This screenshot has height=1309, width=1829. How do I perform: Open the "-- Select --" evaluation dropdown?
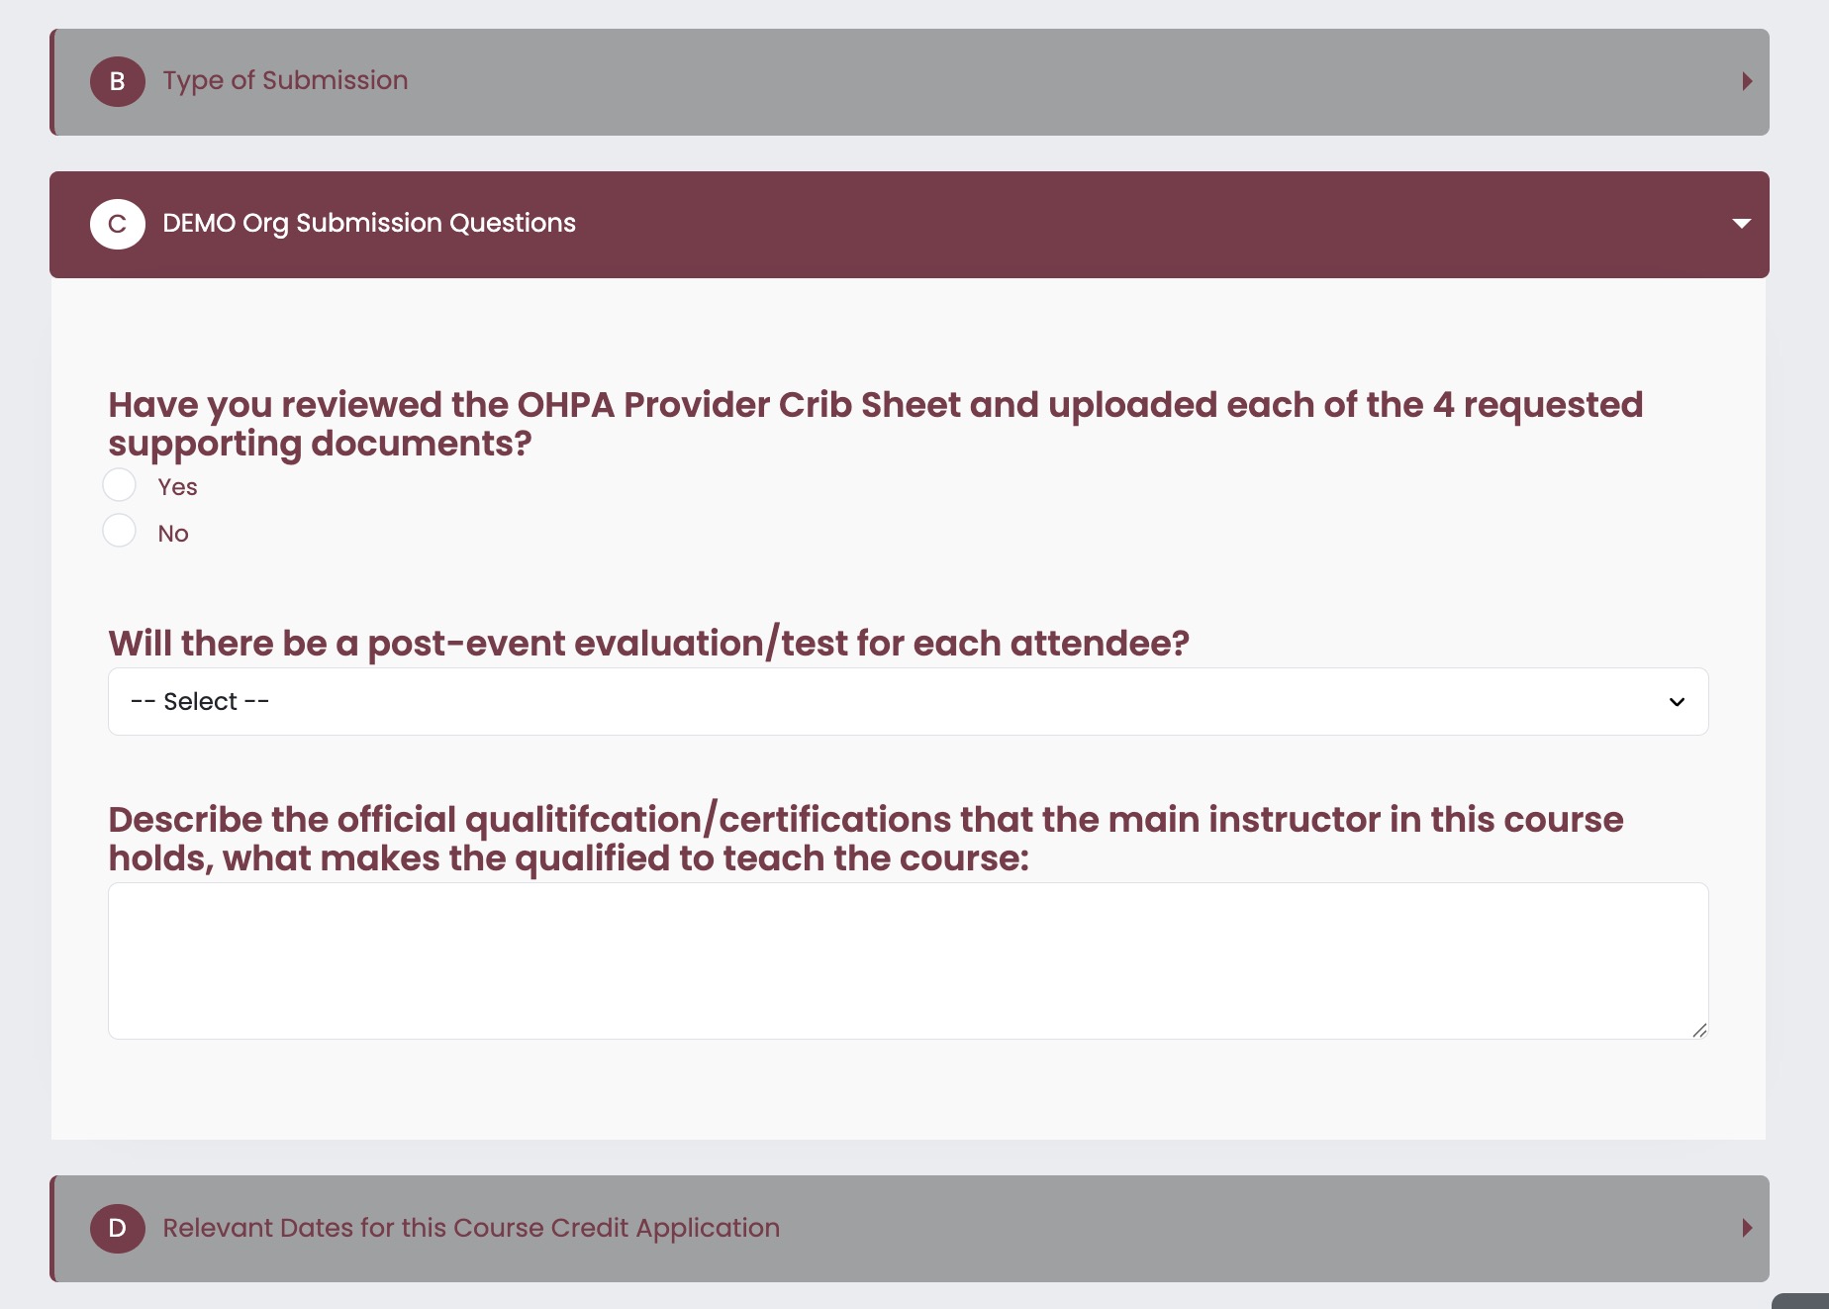pos(908,702)
